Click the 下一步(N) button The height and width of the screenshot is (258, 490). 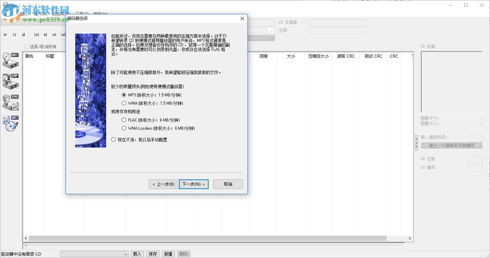tap(193, 184)
